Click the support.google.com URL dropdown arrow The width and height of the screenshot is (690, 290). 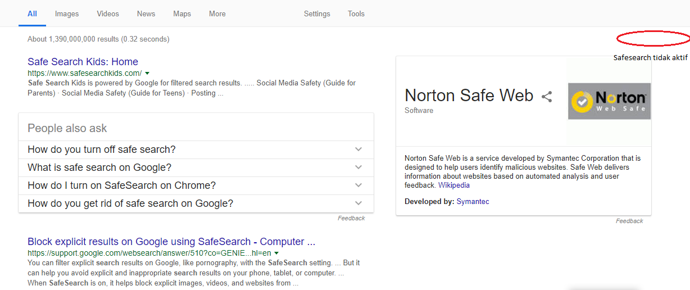pos(276,253)
